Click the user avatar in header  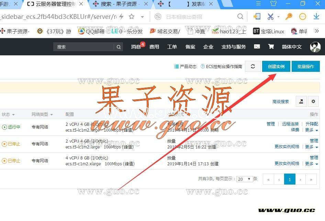pos(315,47)
